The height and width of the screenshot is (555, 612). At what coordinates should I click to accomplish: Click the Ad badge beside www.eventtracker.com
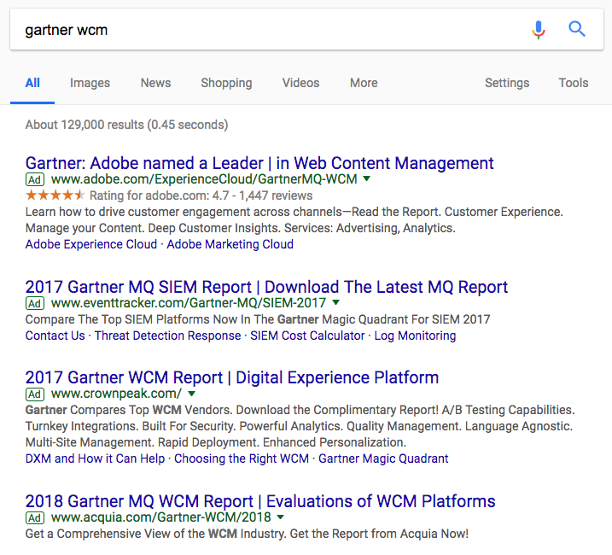[35, 303]
